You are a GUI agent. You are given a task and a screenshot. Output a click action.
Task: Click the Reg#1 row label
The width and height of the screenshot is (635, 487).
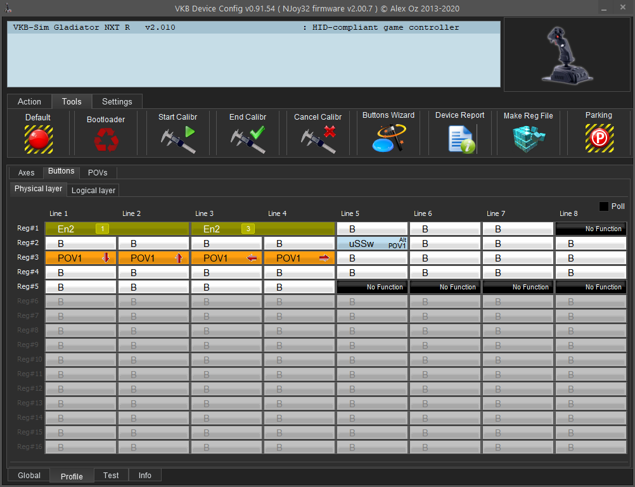pos(28,228)
